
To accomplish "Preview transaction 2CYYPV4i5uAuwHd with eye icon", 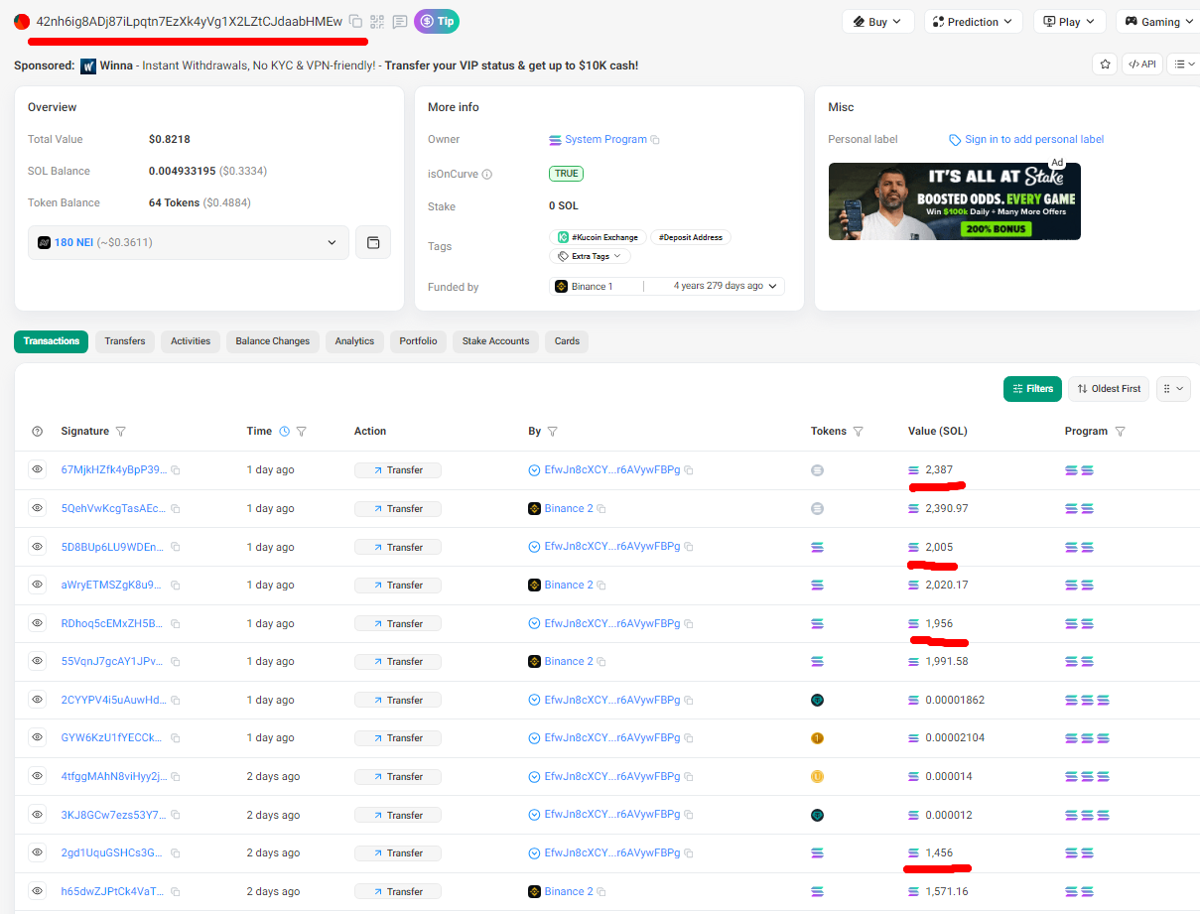I will click(38, 700).
